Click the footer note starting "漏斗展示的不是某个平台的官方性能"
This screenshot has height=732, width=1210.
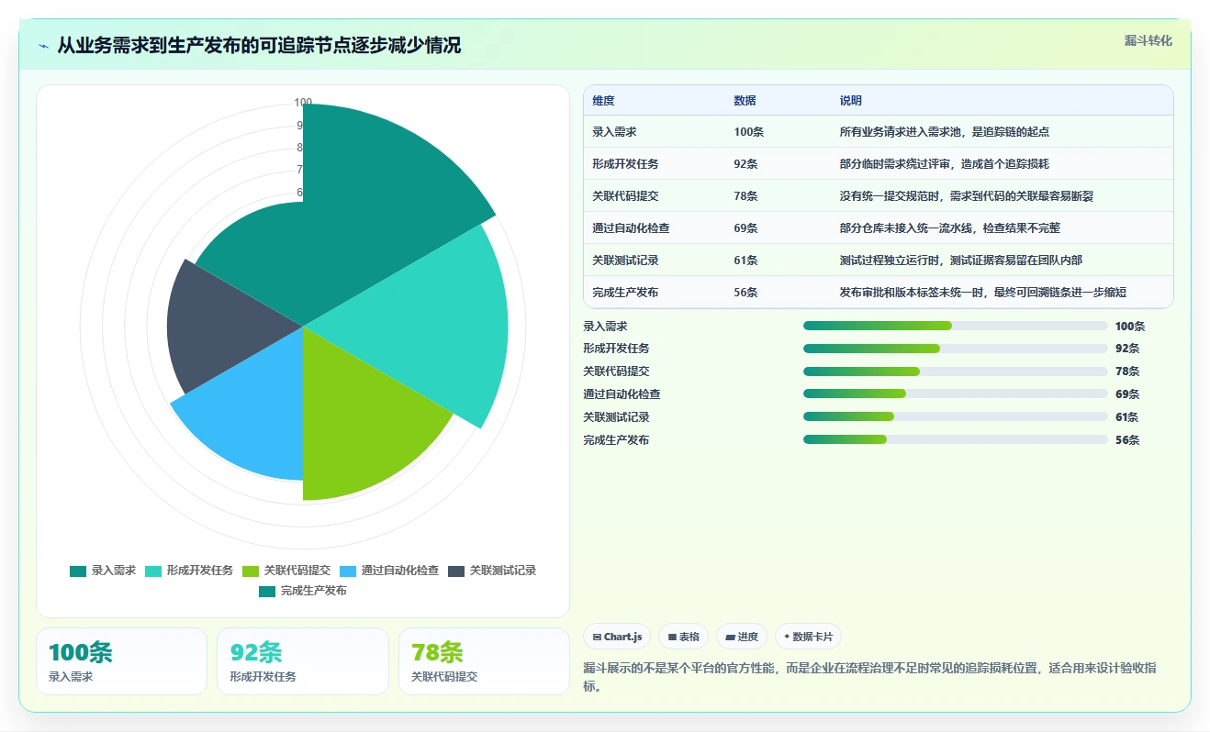pos(870,677)
